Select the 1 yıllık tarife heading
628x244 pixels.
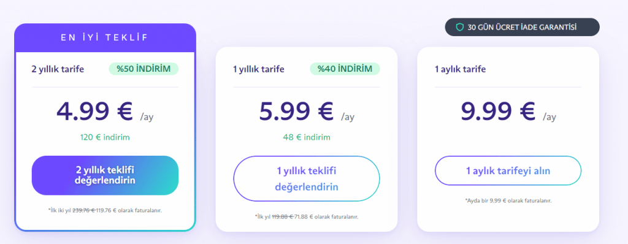(x=259, y=69)
